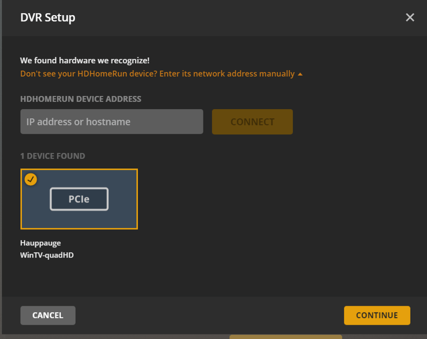Click the 1 DEVICE FOUND heading
This screenshot has height=339, width=427.
coord(53,156)
